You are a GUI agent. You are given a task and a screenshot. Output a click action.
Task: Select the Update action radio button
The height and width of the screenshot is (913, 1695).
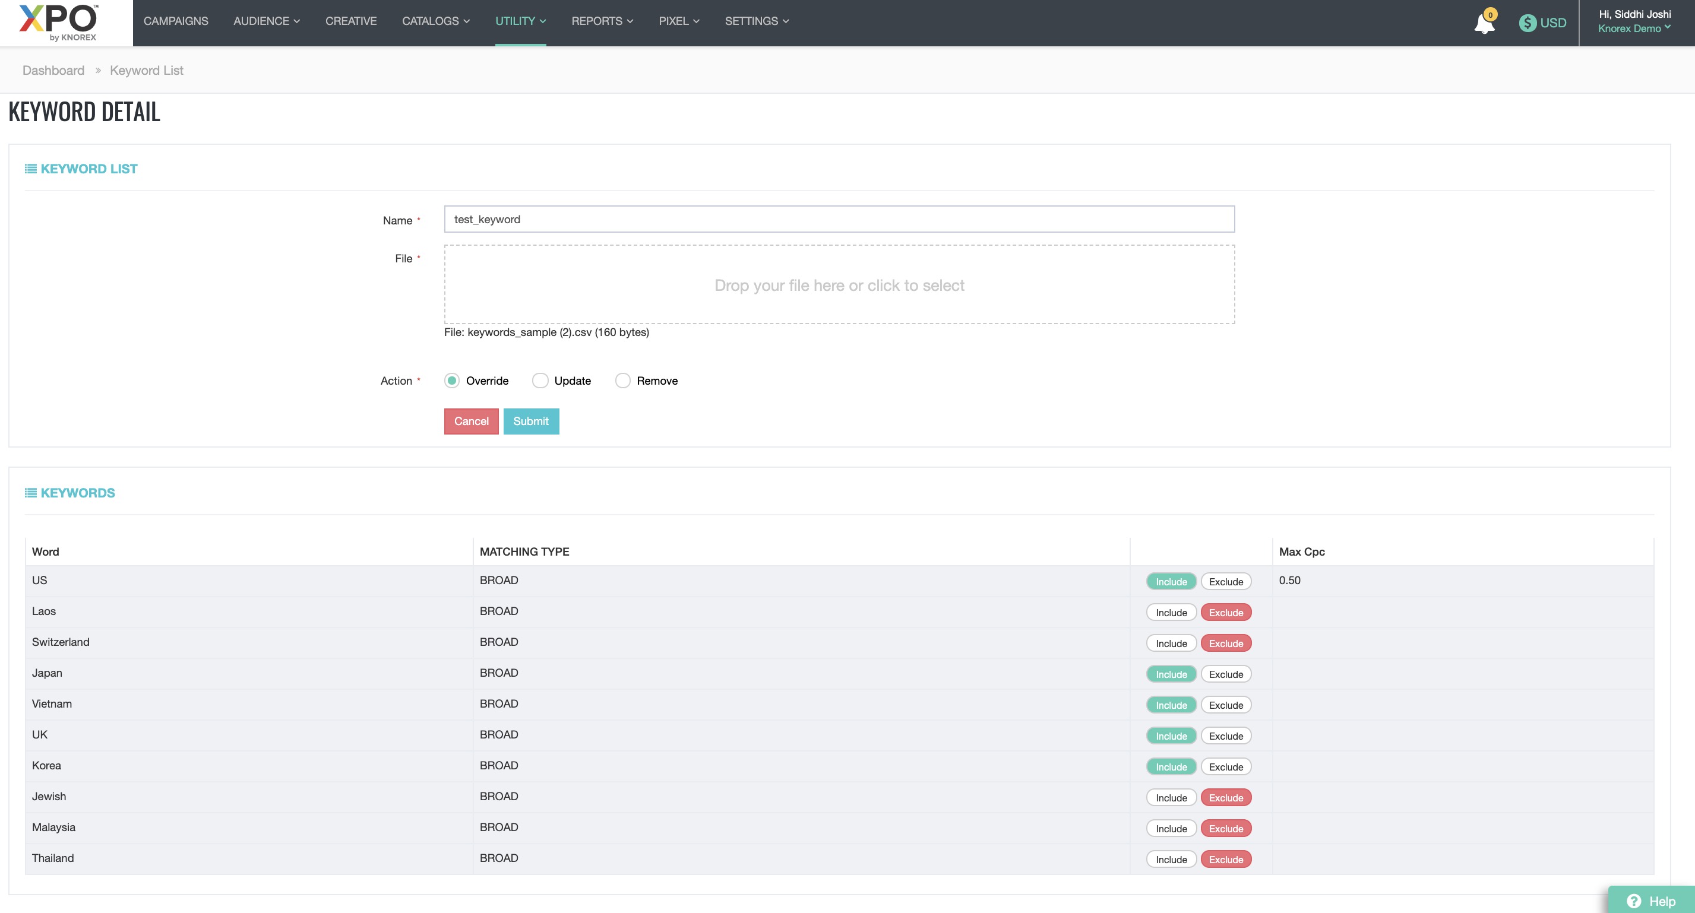point(539,381)
